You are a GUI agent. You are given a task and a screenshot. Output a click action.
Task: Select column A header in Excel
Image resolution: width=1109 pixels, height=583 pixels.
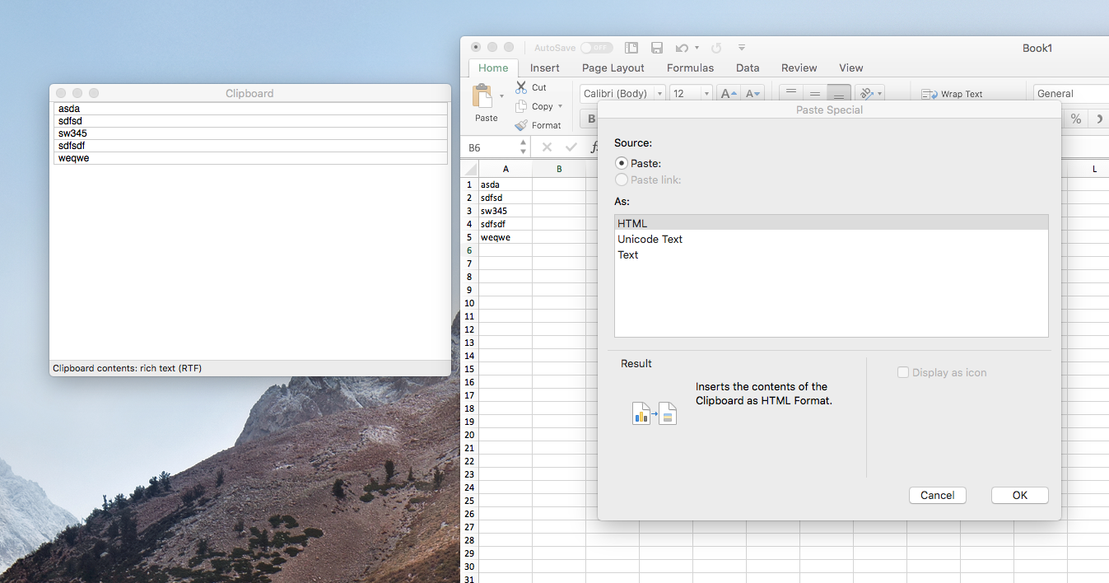(x=506, y=169)
